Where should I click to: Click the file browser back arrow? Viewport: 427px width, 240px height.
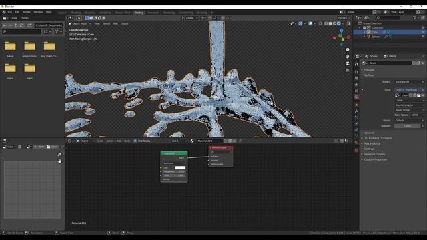5,25
